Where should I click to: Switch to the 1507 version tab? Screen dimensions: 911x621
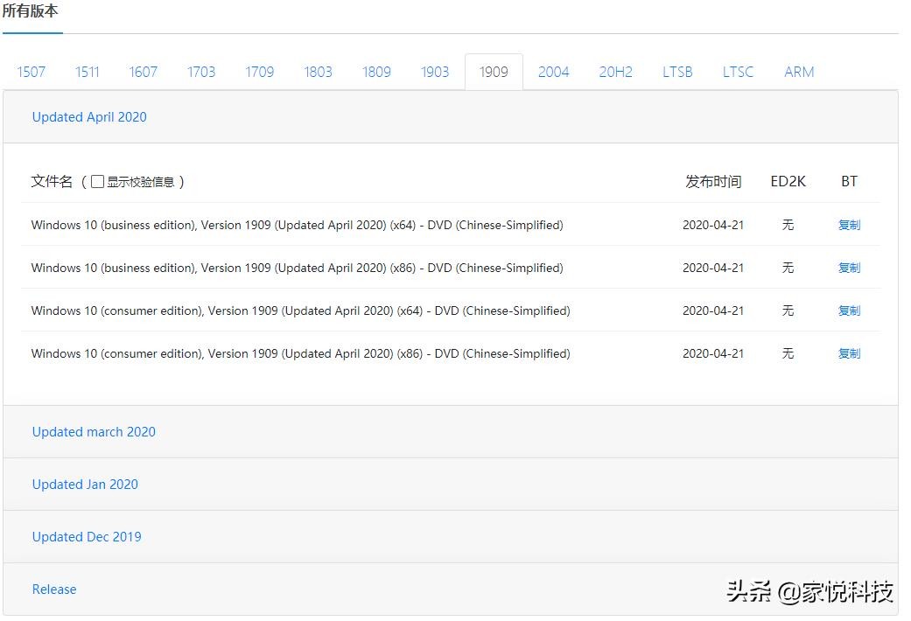coord(32,72)
